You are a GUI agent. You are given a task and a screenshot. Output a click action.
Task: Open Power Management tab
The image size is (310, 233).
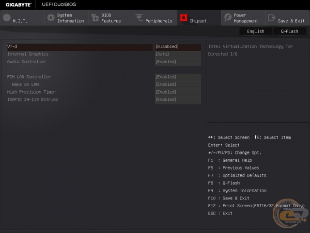[x=243, y=18]
